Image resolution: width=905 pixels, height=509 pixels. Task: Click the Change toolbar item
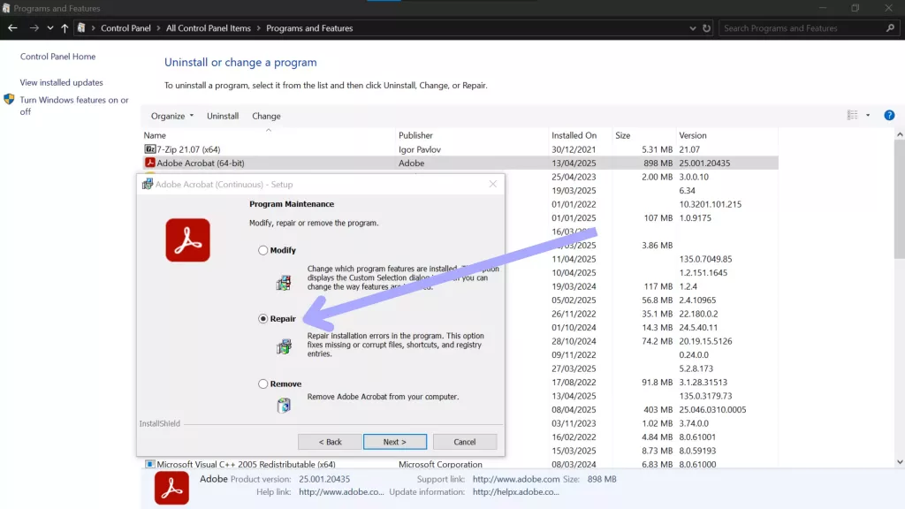point(265,115)
